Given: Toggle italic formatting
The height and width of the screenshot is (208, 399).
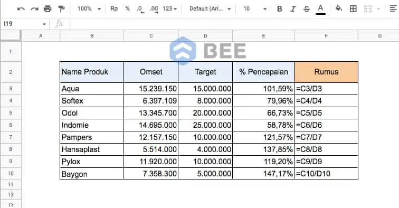Looking at the screenshot, I should coord(293,9).
